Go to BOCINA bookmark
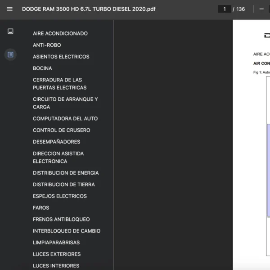The height and width of the screenshot is (270, 270). [x=42, y=68]
